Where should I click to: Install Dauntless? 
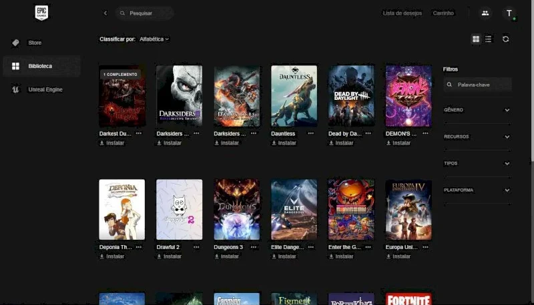(284, 143)
